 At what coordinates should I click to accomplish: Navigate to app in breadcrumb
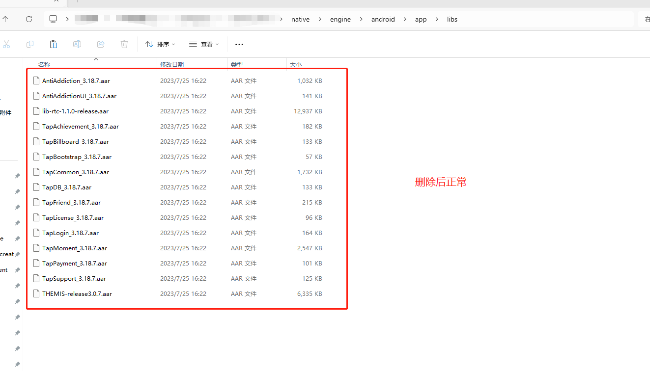pos(421,19)
